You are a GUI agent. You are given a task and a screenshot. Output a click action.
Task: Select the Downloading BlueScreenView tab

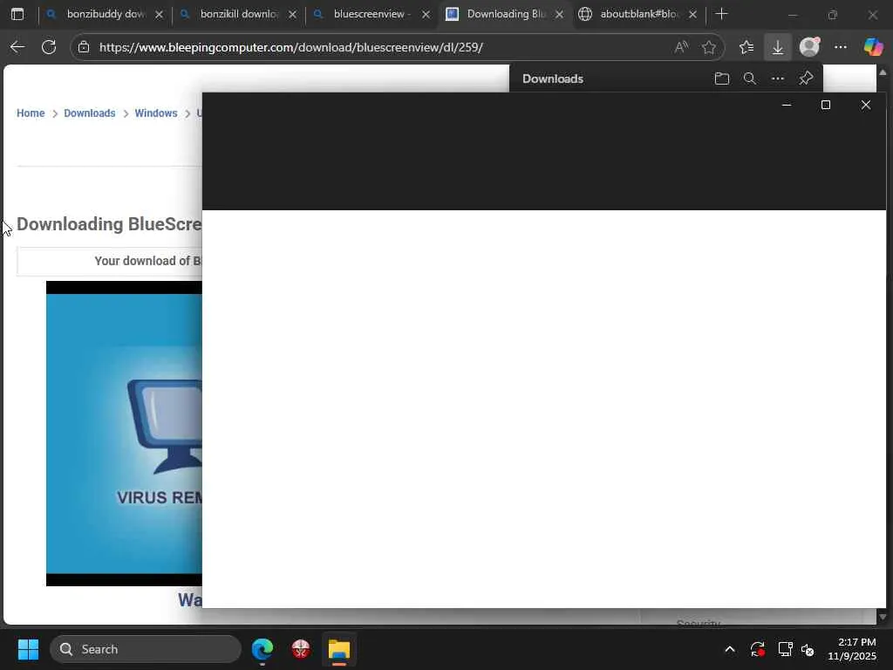[x=505, y=14]
